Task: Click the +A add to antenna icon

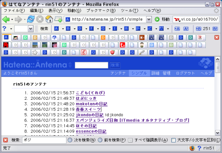Action: (177, 29)
